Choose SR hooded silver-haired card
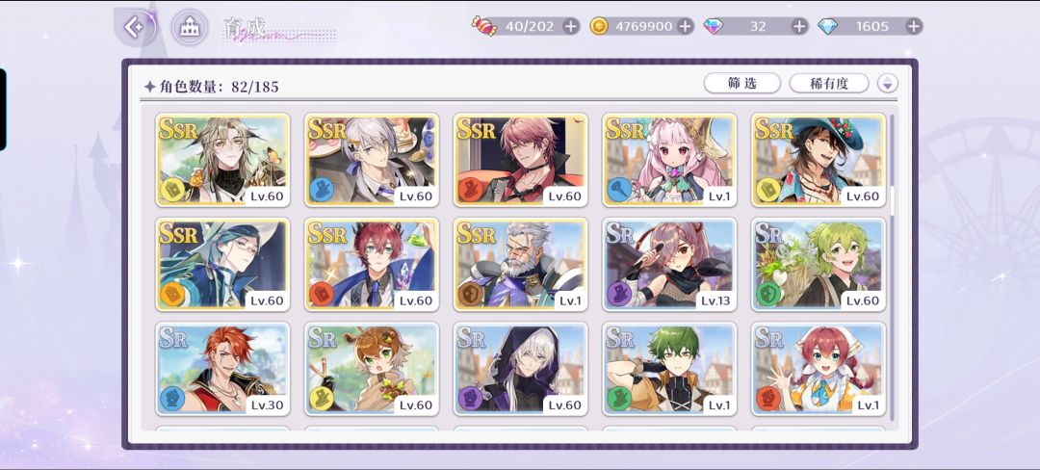This screenshot has width=1040, height=470. pyautogui.click(x=521, y=369)
